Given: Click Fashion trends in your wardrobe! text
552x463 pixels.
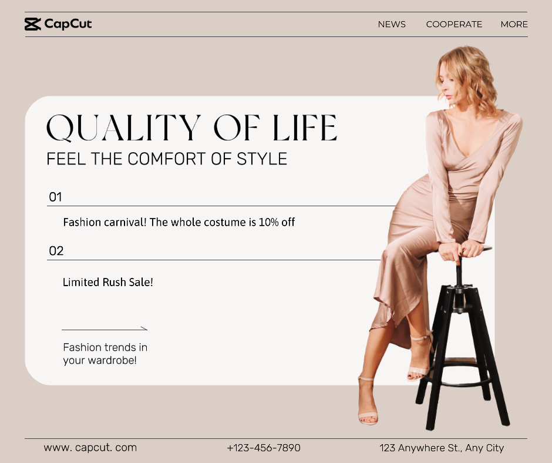Looking at the screenshot, I should pos(105,354).
